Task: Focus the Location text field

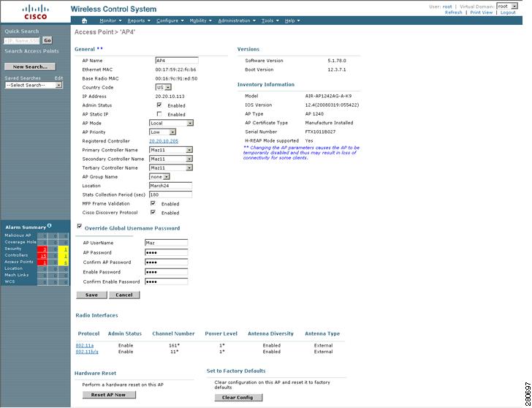Action: (x=171, y=186)
